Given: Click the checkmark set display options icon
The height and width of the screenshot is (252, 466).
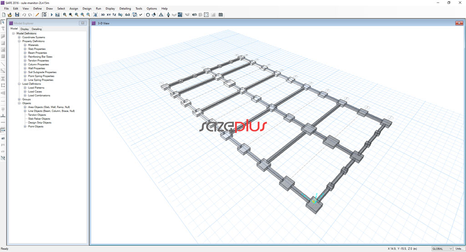Looking at the screenshot, I should 141,15.
